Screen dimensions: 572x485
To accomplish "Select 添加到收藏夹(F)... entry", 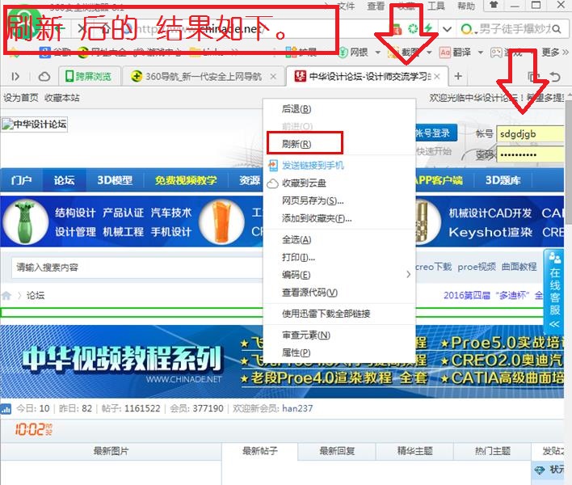I will pos(317,218).
